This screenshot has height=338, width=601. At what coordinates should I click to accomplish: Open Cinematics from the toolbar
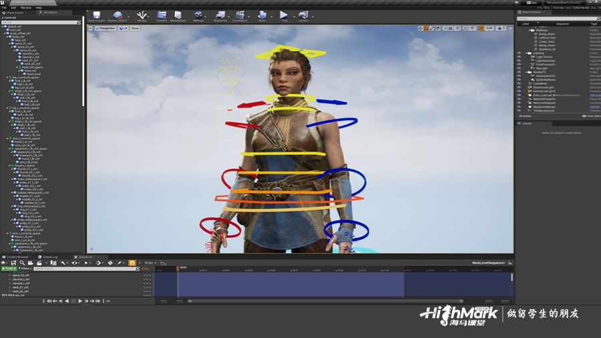pyautogui.click(x=240, y=15)
